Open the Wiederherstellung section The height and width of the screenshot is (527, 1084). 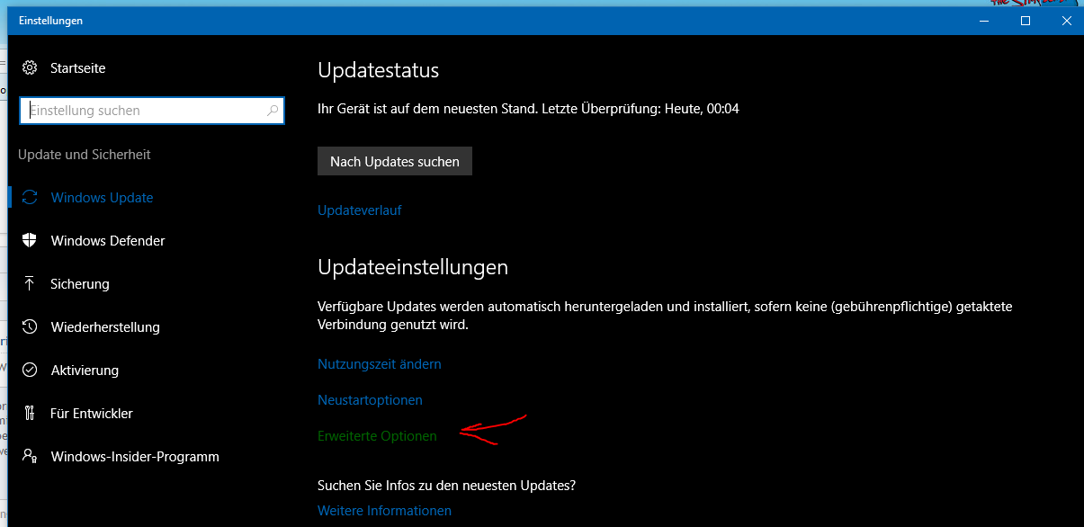pos(105,327)
